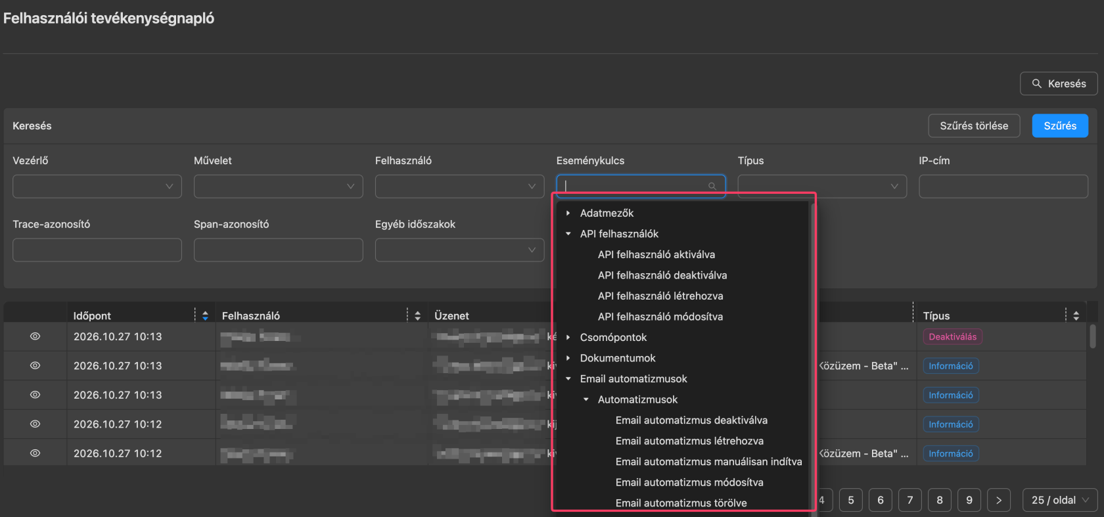Open the Művelet dropdown
This screenshot has width=1104, height=517.
(x=279, y=187)
